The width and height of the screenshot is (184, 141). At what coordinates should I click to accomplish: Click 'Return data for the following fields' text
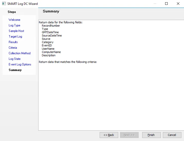tap(61, 22)
